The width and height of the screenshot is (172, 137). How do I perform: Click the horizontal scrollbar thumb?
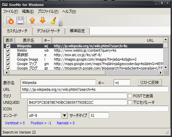pyautogui.click(x=57, y=72)
